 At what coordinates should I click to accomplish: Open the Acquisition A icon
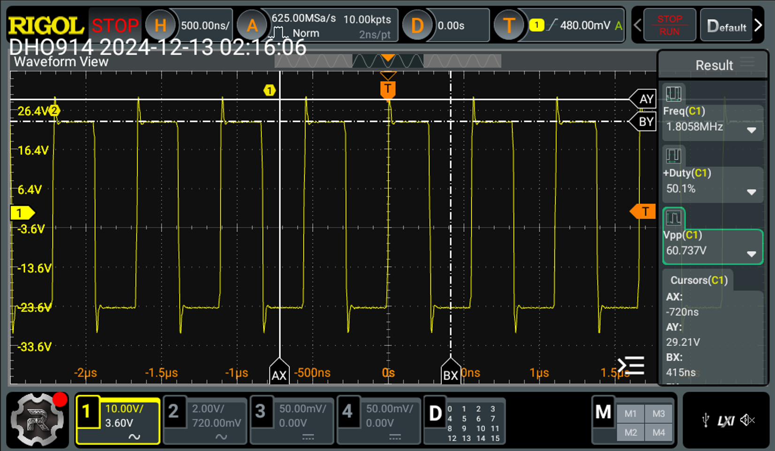click(x=252, y=25)
